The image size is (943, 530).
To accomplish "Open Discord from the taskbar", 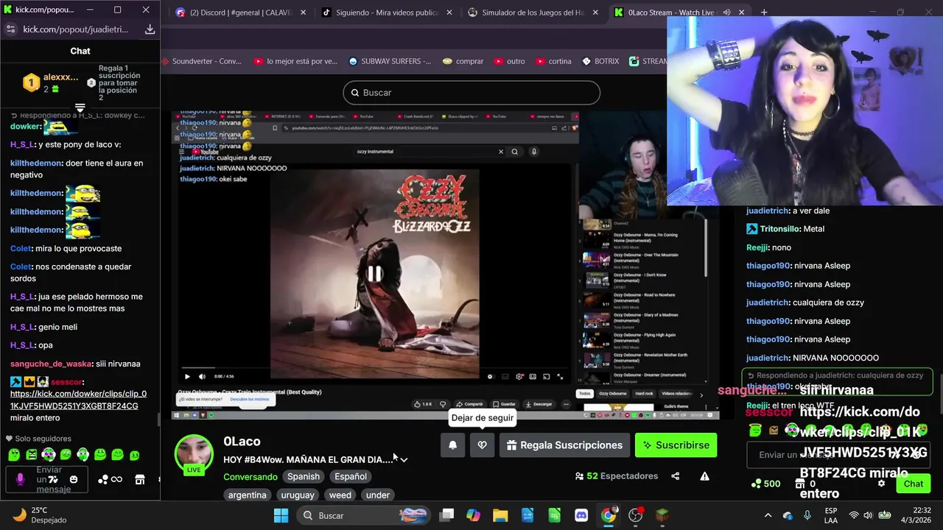I will [581, 515].
